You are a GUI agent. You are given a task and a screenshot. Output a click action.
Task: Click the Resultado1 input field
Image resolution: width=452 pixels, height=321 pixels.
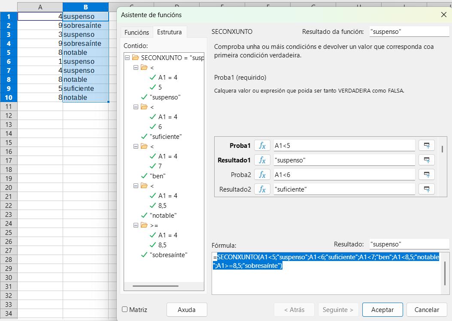click(344, 160)
